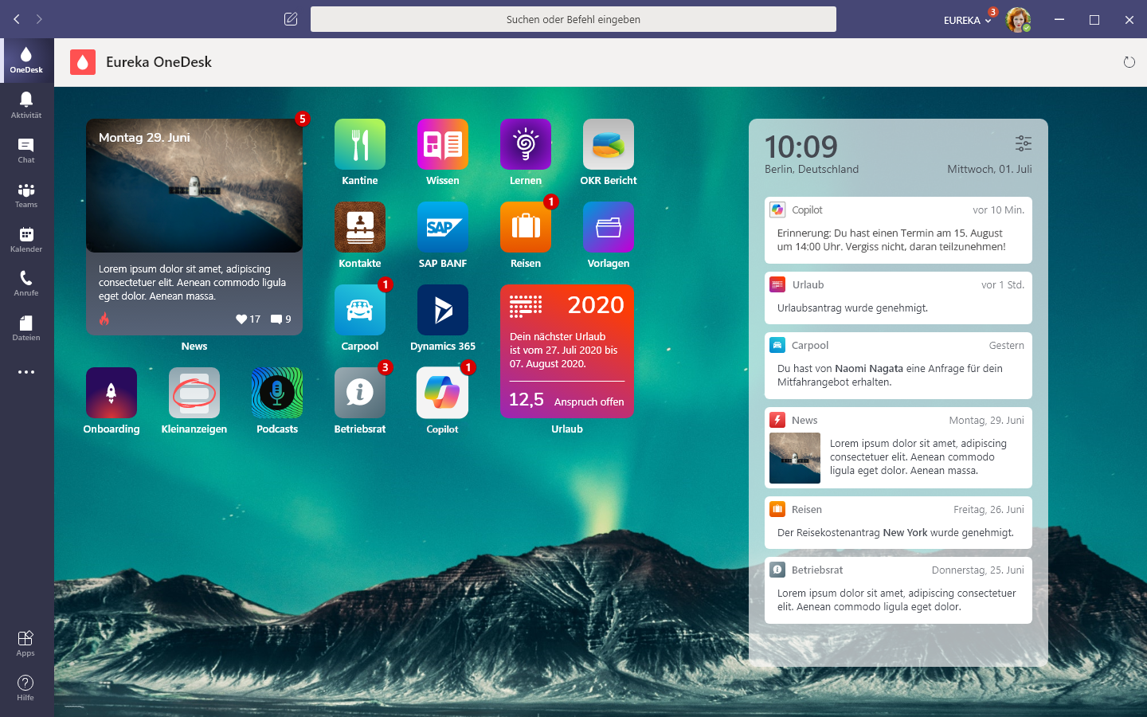Viewport: 1147px width, 717px height.
Task: Open the EUREKA organization dropdown
Action: 967,21
